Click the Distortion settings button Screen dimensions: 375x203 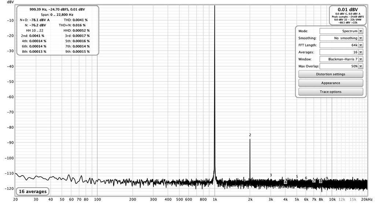tap(331, 74)
